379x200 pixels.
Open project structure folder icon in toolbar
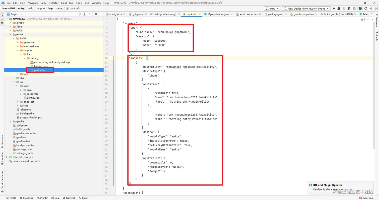pyautogui.click(x=361, y=9)
